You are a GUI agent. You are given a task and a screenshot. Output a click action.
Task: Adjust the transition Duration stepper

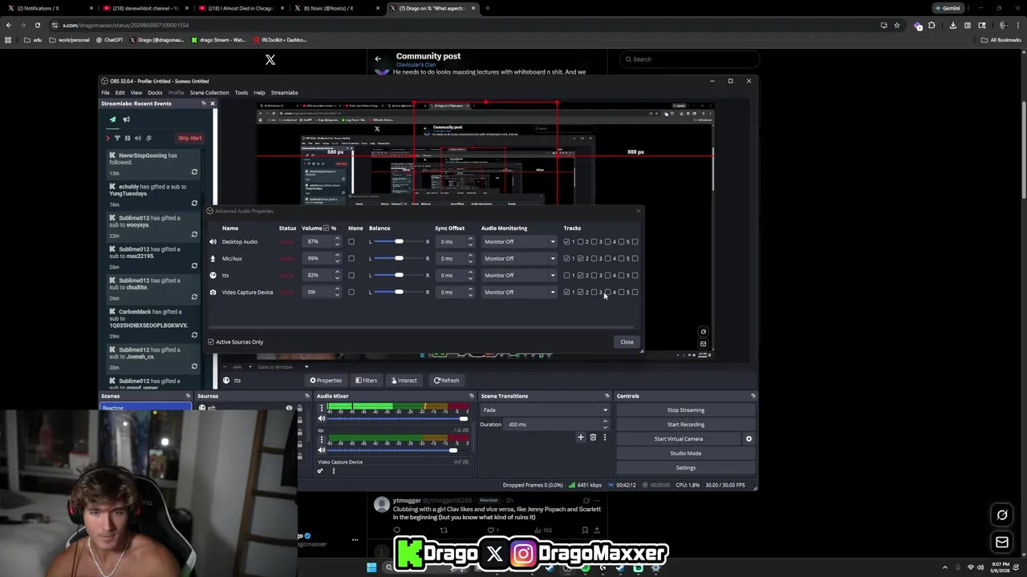605,424
